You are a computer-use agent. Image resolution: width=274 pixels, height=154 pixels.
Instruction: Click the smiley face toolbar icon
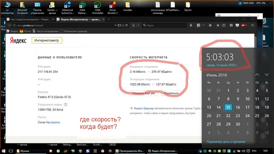pos(231,25)
